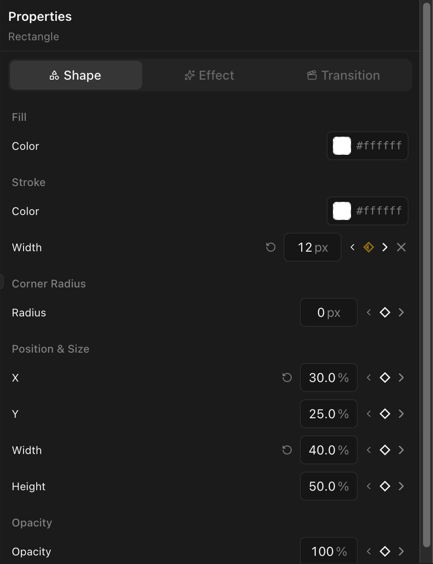The image size is (433, 564).
Task: Add a keyframe for Opacity
Action: click(x=385, y=551)
